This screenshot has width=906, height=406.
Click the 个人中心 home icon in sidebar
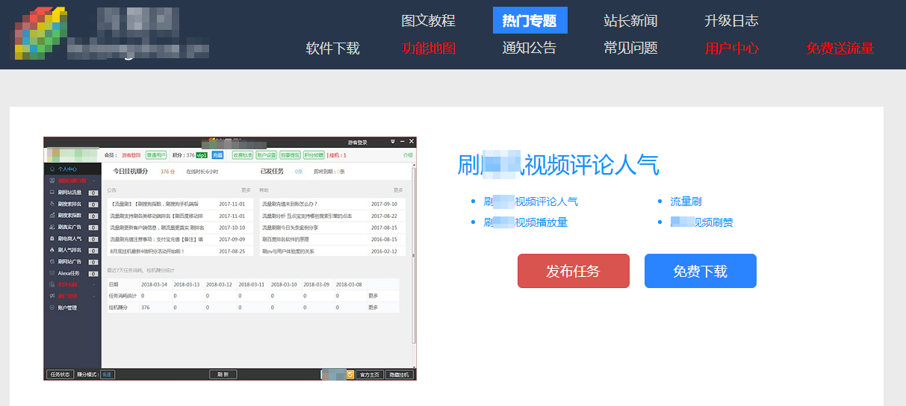tap(52, 169)
